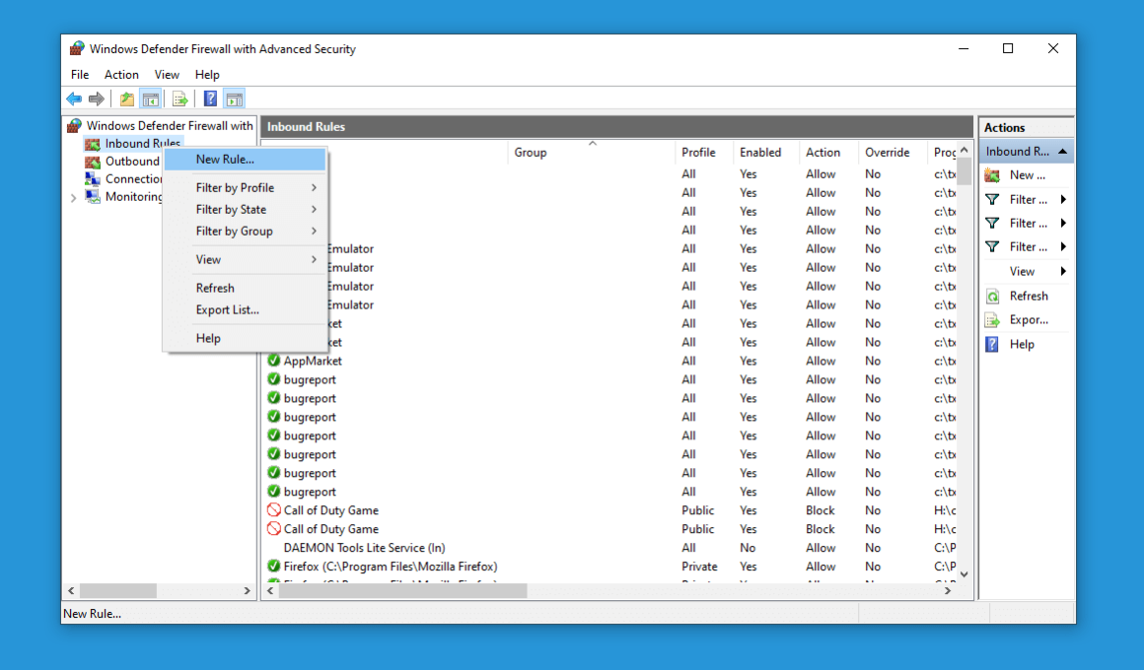Click the Export List toolbar icon

click(180, 100)
